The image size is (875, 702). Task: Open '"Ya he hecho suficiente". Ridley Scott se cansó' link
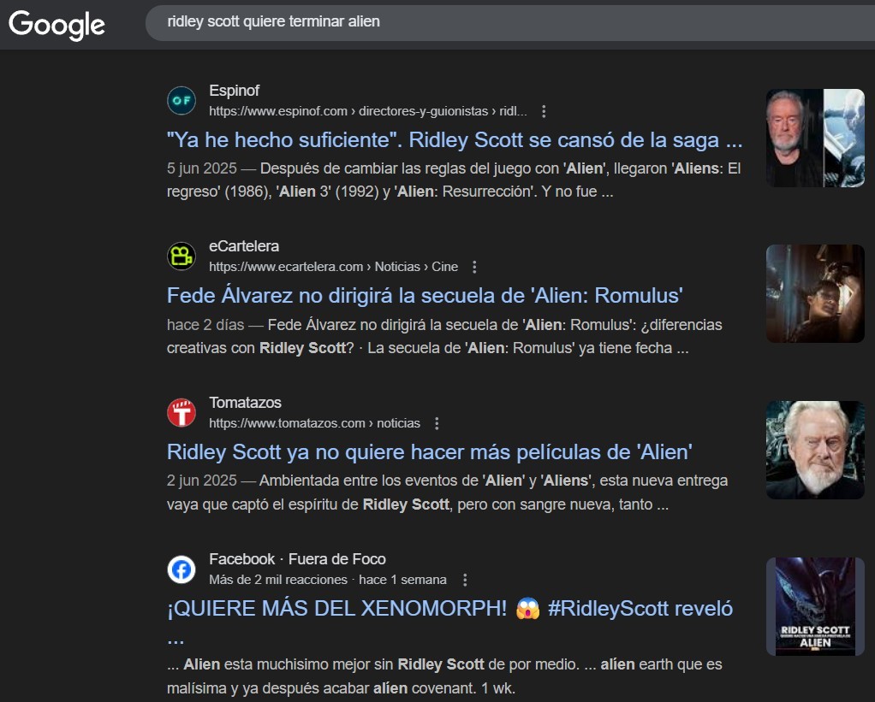(x=455, y=140)
